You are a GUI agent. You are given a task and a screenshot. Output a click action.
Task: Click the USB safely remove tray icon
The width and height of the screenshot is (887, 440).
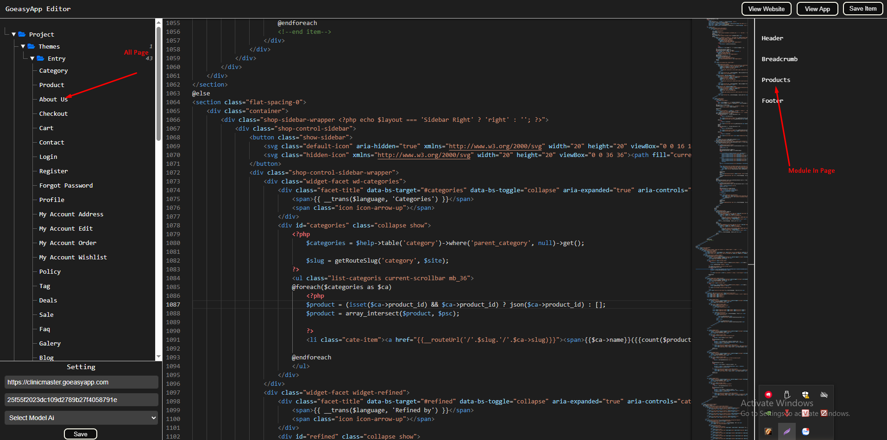786,395
